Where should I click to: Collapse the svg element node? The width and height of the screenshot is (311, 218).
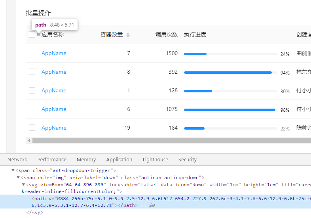23,184
